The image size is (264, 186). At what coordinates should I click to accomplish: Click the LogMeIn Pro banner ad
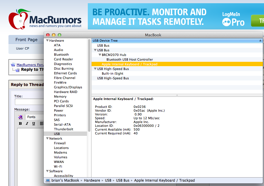tap(176, 16)
